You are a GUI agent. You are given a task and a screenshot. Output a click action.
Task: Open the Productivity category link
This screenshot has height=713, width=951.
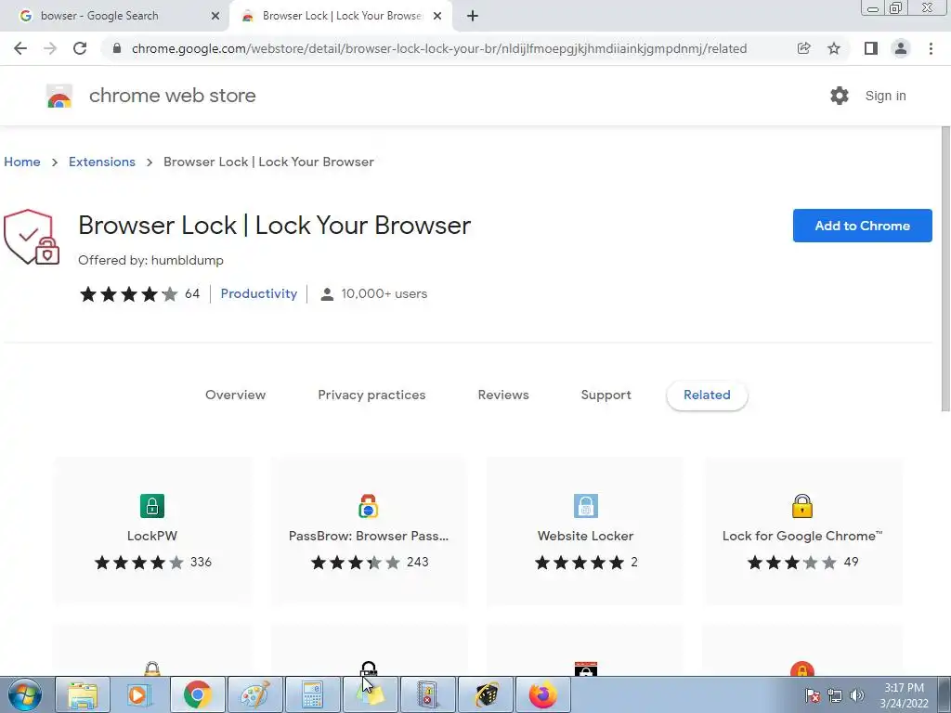click(x=259, y=293)
